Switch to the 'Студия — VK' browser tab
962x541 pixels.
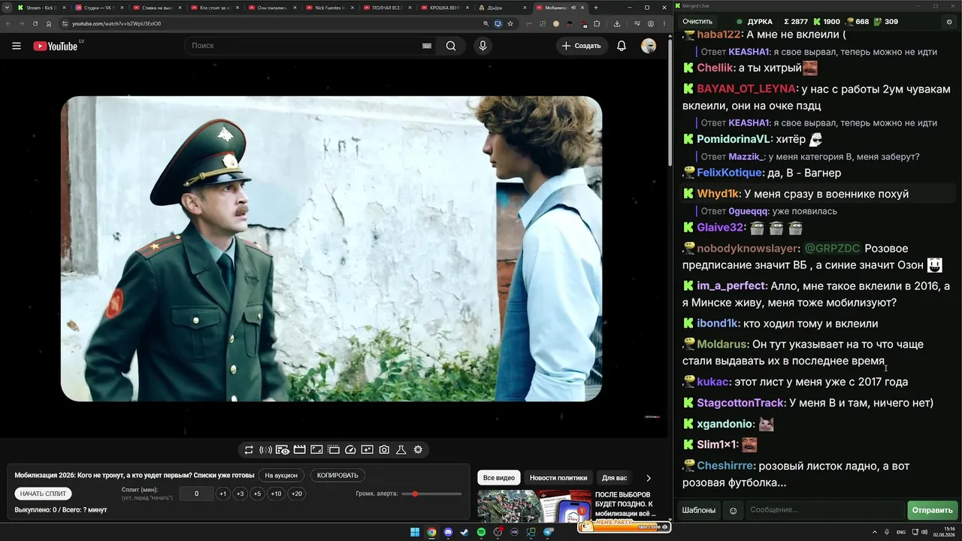click(x=100, y=8)
